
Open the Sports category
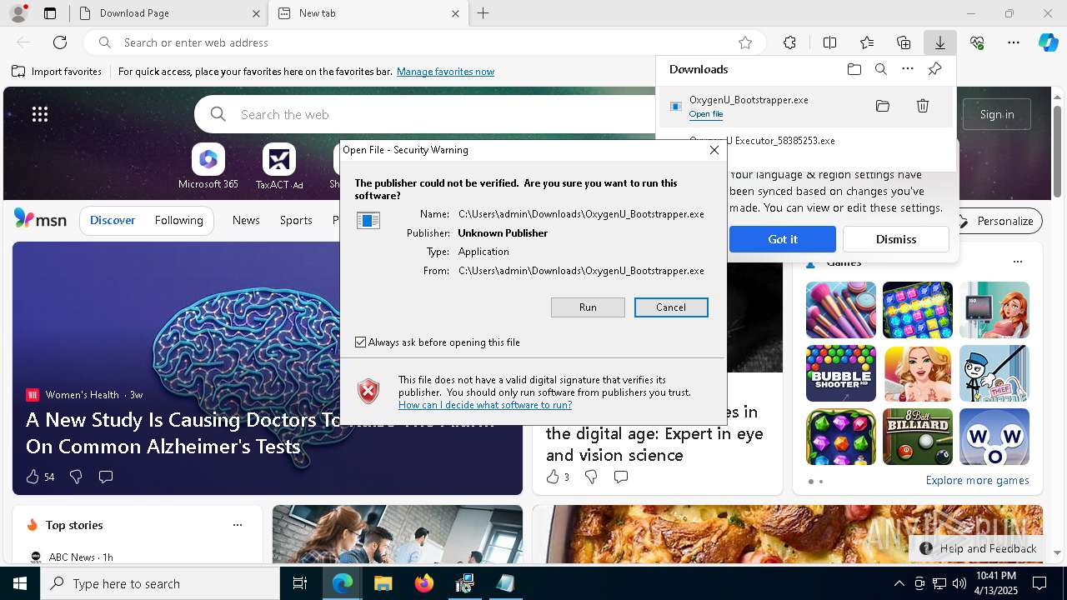[x=296, y=220]
